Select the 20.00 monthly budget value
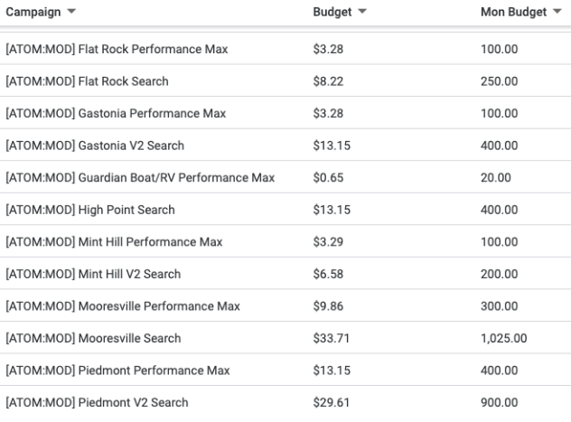The image size is (571, 422). (496, 178)
